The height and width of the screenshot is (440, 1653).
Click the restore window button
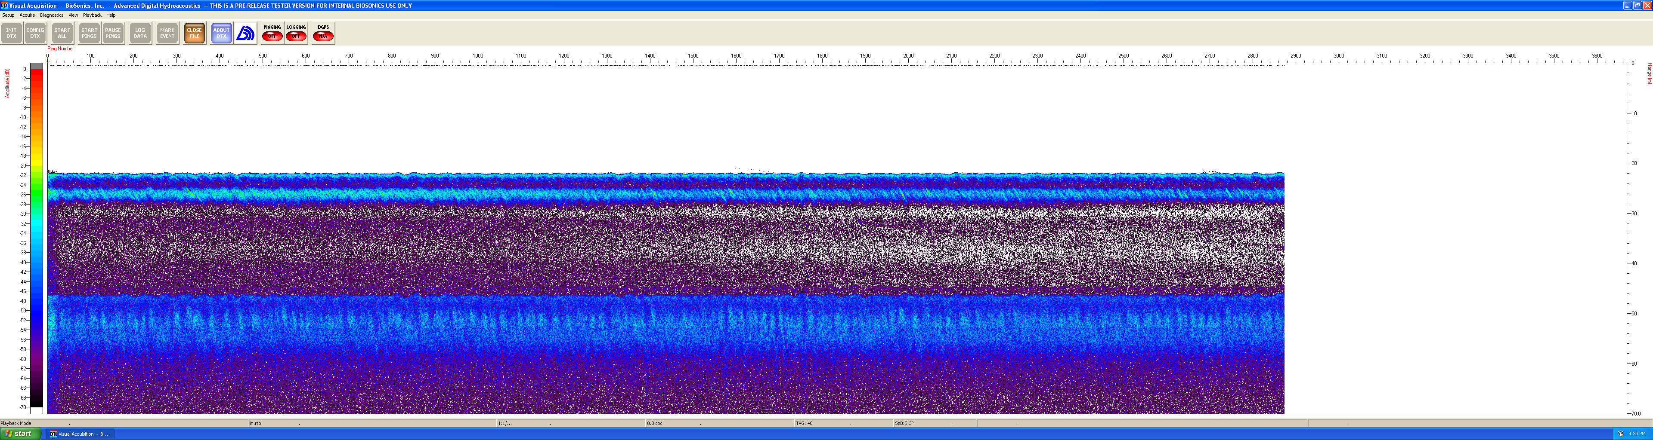click(x=1637, y=5)
